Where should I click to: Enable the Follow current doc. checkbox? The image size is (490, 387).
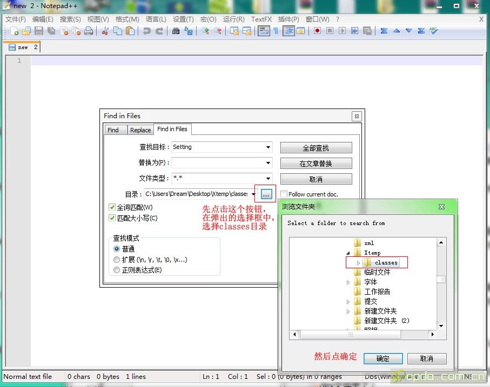[x=284, y=194]
